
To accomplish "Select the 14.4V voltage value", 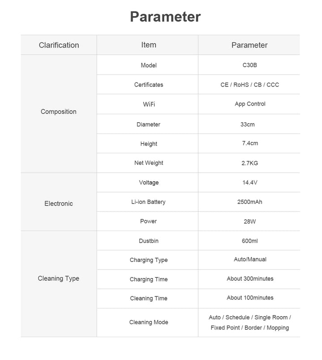I will pos(250,182).
